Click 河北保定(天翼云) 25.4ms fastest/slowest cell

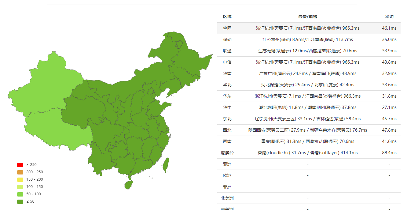click(x=308, y=85)
